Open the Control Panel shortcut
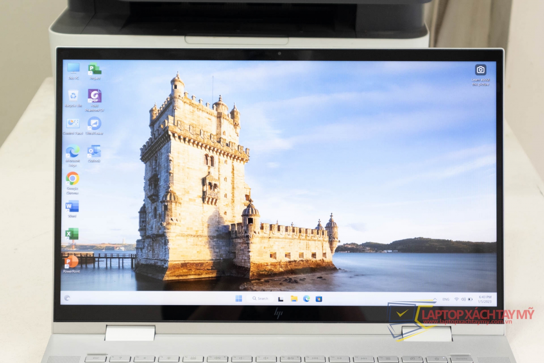The width and height of the screenshot is (544, 363). pyautogui.click(x=73, y=124)
